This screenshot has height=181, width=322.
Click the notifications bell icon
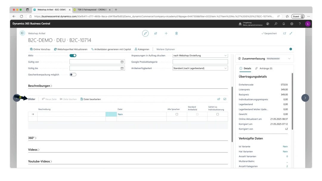click(x=284, y=24)
